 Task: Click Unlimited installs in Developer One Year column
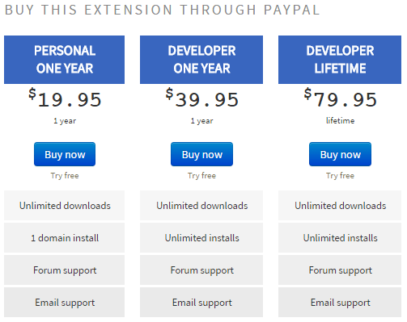(201, 238)
